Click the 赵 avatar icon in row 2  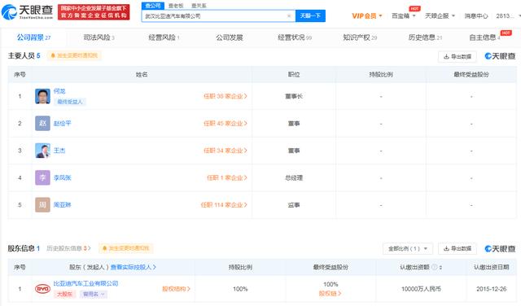pos(42,123)
